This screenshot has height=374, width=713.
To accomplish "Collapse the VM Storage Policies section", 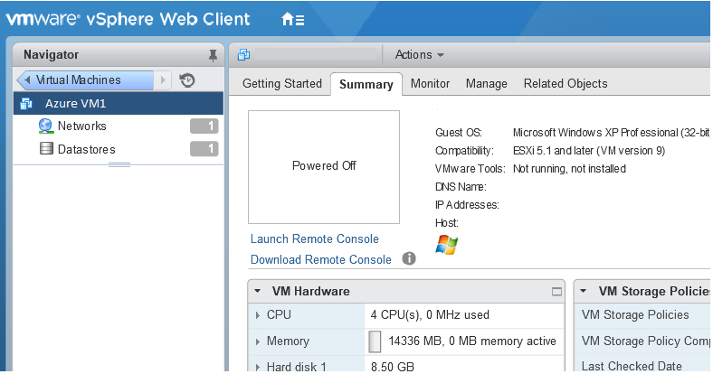I will 584,291.
